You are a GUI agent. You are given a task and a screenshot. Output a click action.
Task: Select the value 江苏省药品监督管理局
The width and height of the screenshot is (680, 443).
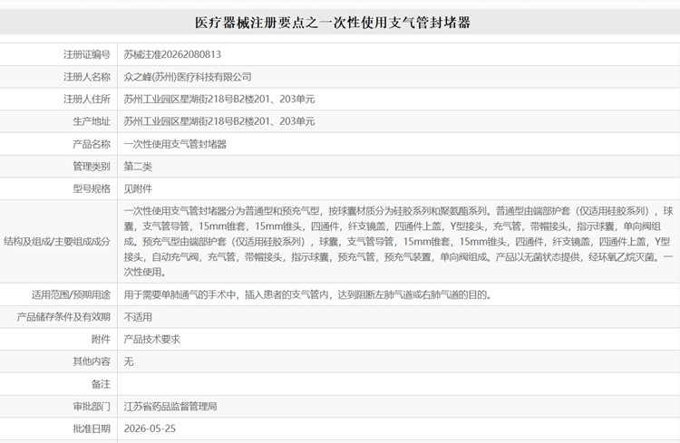170,406
